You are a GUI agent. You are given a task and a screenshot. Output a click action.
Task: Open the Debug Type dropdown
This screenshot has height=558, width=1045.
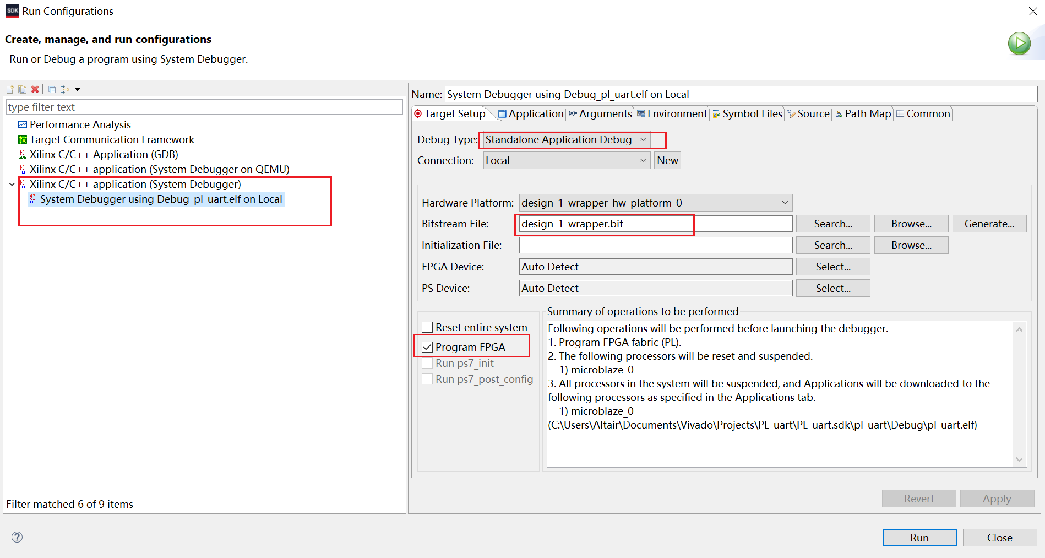(643, 139)
